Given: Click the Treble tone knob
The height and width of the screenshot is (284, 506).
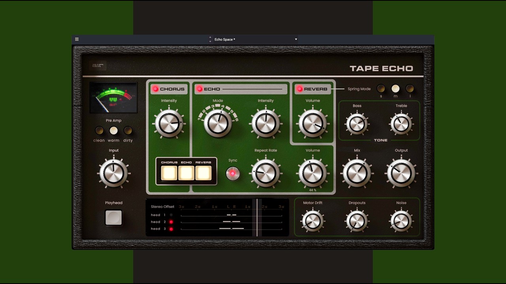Looking at the screenshot, I should pos(401,124).
